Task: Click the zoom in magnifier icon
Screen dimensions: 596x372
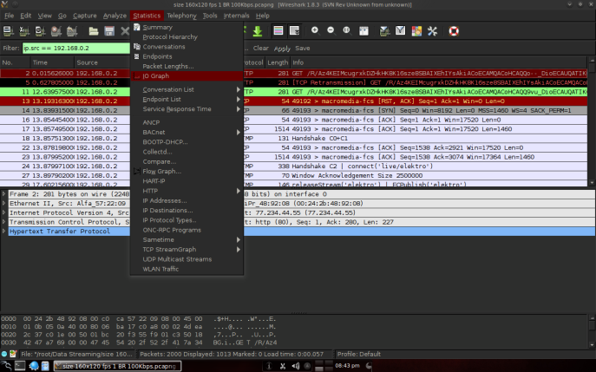Action: (x=315, y=30)
